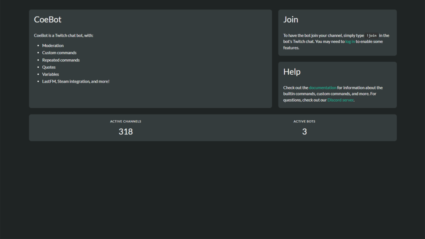Click the 'ACTIVE BOTS' label
425x239 pixels.
(x=304, y=122)
